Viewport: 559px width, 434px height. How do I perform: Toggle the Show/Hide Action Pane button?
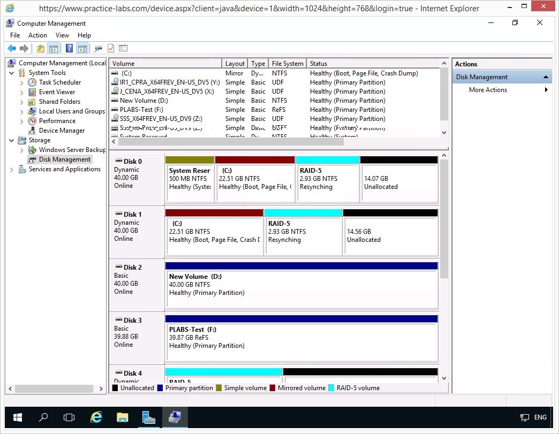coord(82,49)
